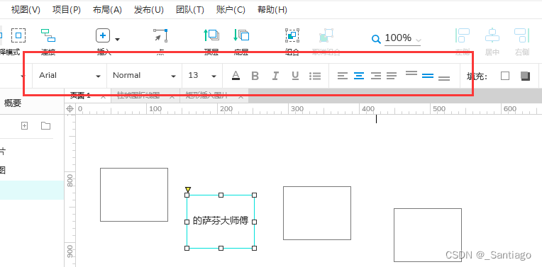Set vertical align top
Screen dimensions: 542x267
411,73
